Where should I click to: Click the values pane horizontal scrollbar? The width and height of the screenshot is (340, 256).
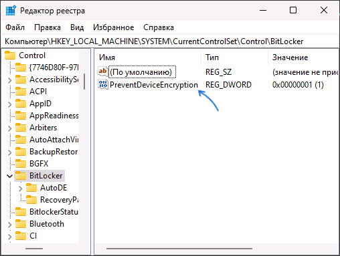pos(179,249)
